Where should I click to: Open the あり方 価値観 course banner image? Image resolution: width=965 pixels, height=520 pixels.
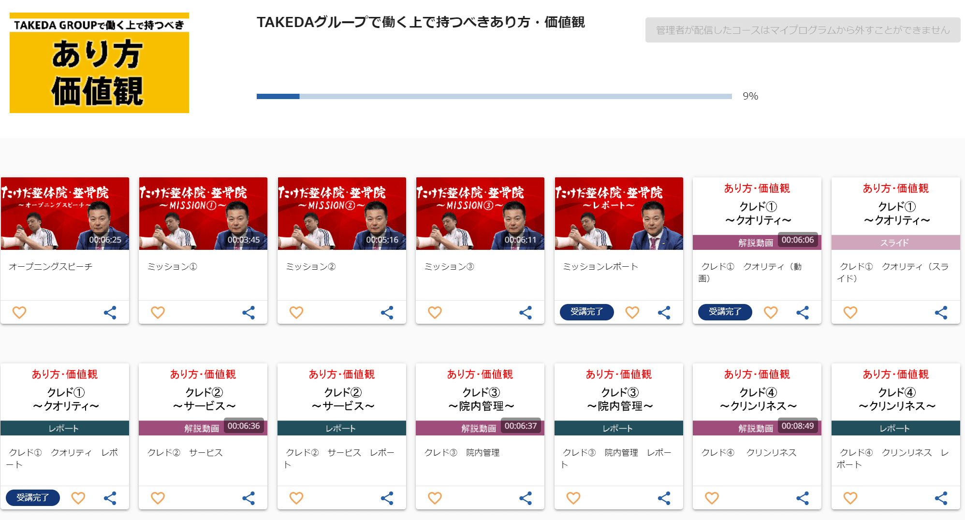pos(99,63)
